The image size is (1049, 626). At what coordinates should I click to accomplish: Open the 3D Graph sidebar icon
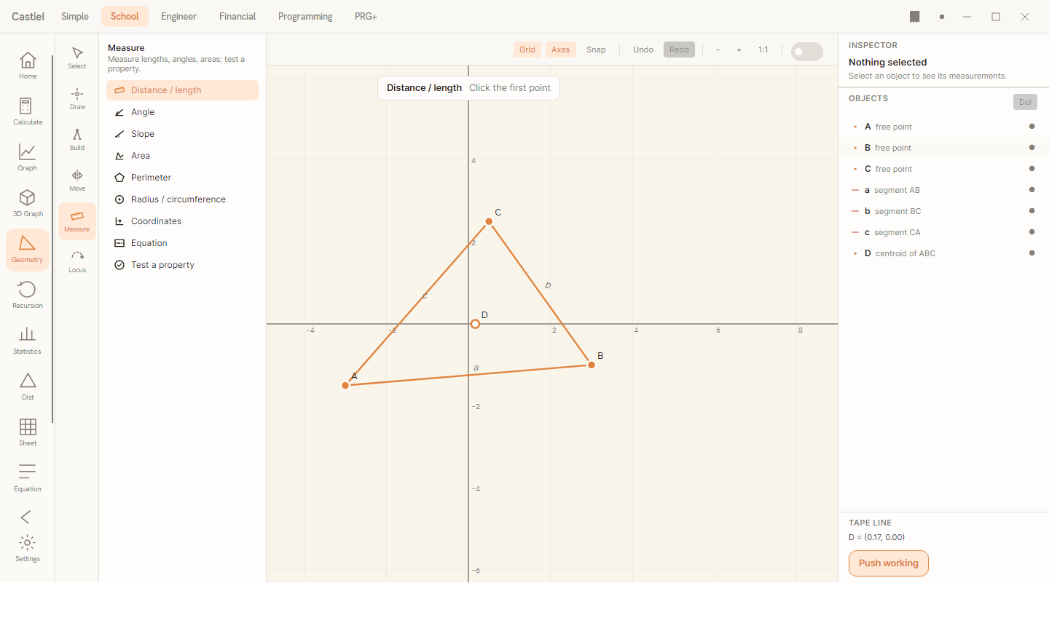click(28, 203)
